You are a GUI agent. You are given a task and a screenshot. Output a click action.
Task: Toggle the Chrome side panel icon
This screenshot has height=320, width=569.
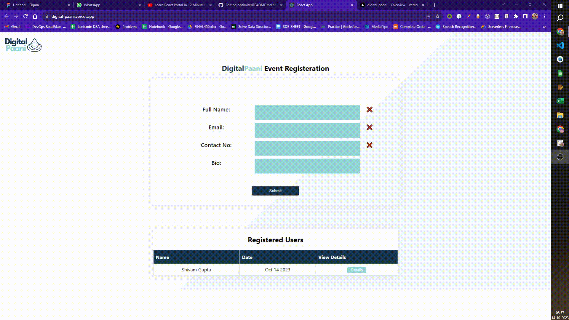tap(525, 17)
